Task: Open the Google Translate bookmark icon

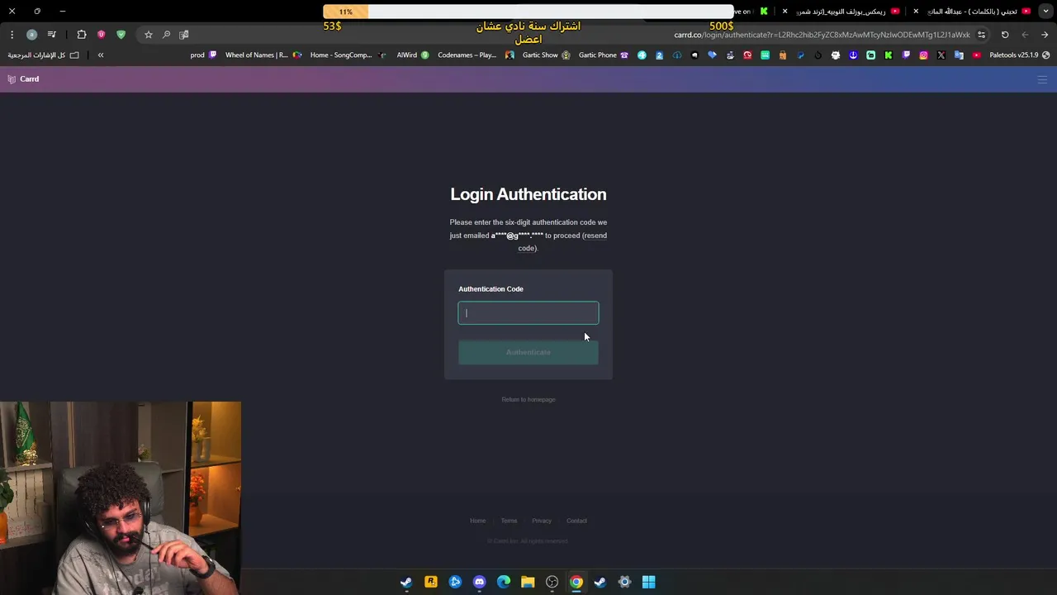Action: coord(959,55)
